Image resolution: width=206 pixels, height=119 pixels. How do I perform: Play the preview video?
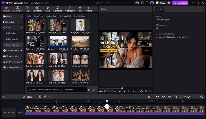pyautogui.click(x=124, y=91)
